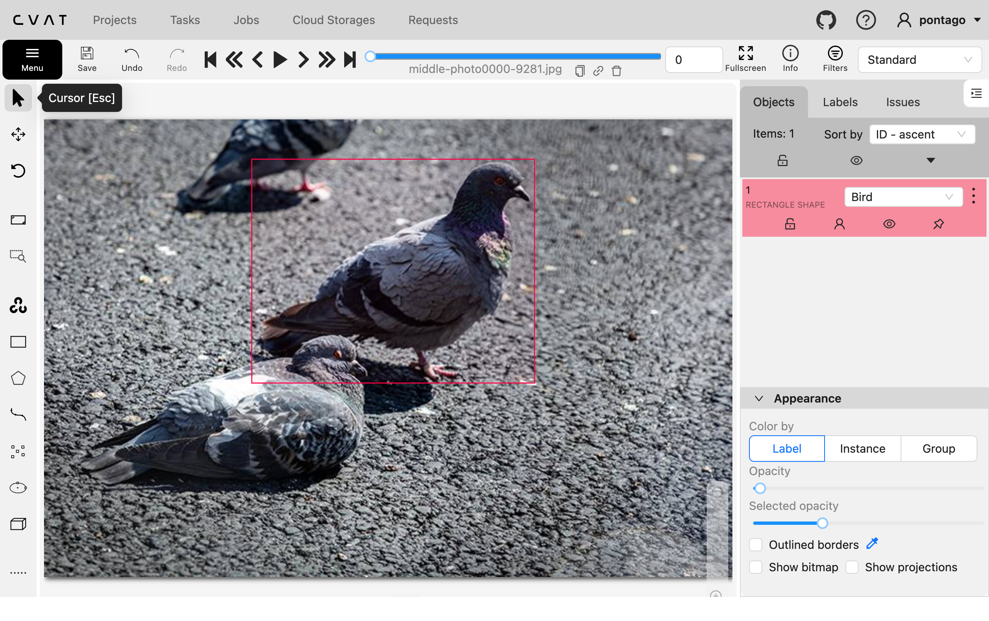
Task: Play the frame sequence
Action: (280, 59)
